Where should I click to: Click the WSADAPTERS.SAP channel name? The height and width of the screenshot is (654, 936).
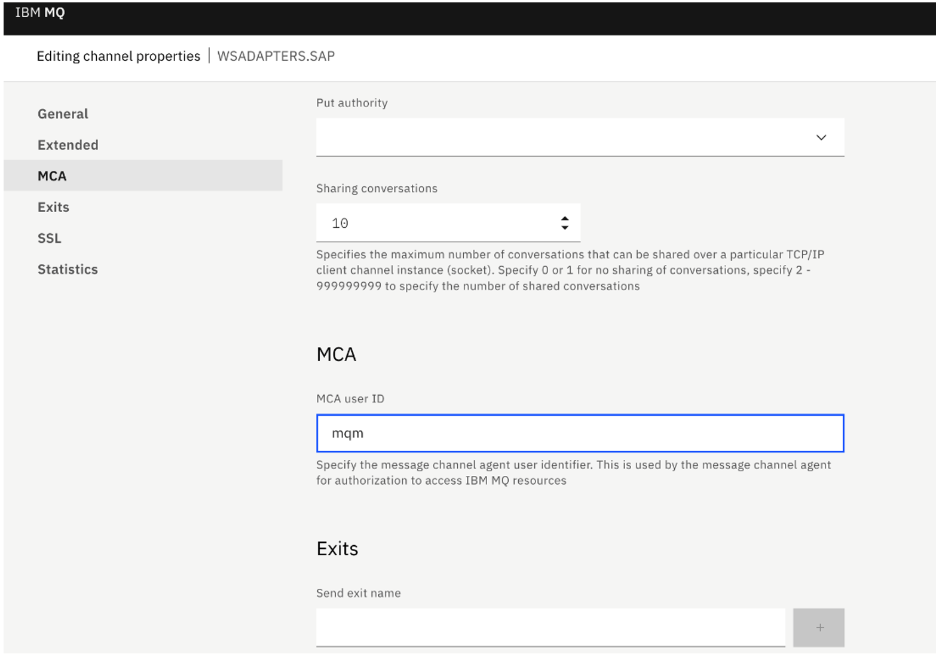tap(276, 56)
